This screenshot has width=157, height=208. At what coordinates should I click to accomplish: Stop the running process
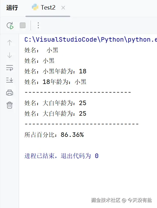pyautogui.click(x=23, y=25)
